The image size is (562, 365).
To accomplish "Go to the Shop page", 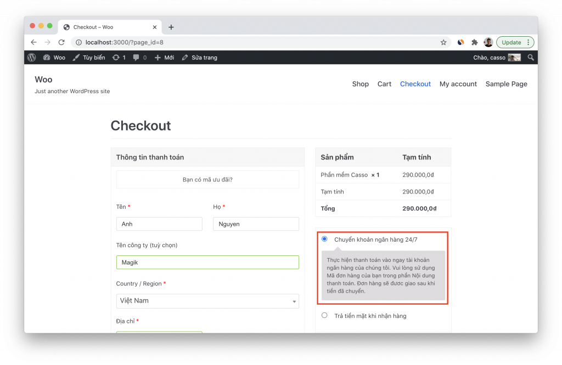I will pyautogui.click(x=360, y=84).
